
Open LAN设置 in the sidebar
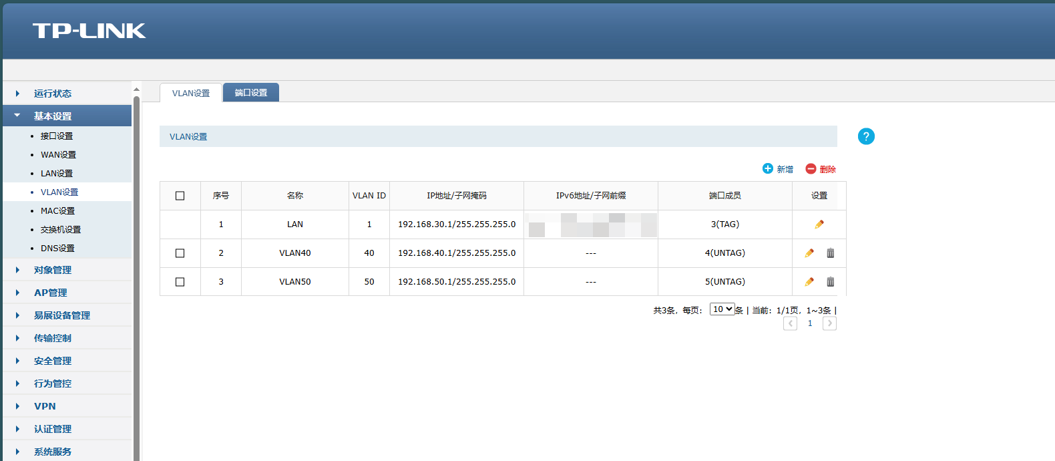pyautogui.click(x=57, y=173)
